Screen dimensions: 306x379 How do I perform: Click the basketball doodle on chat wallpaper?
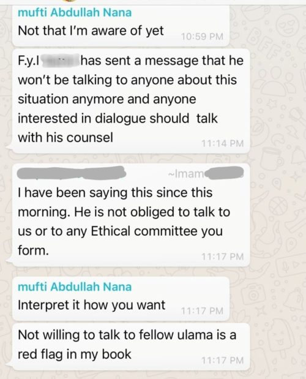click(278, 206)
